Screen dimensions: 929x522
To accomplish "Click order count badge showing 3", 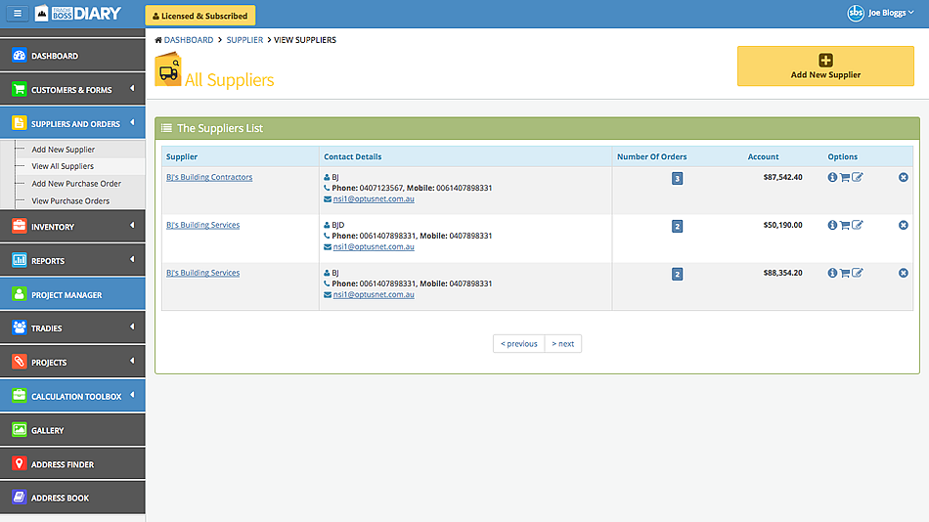I will pos(677,178).
